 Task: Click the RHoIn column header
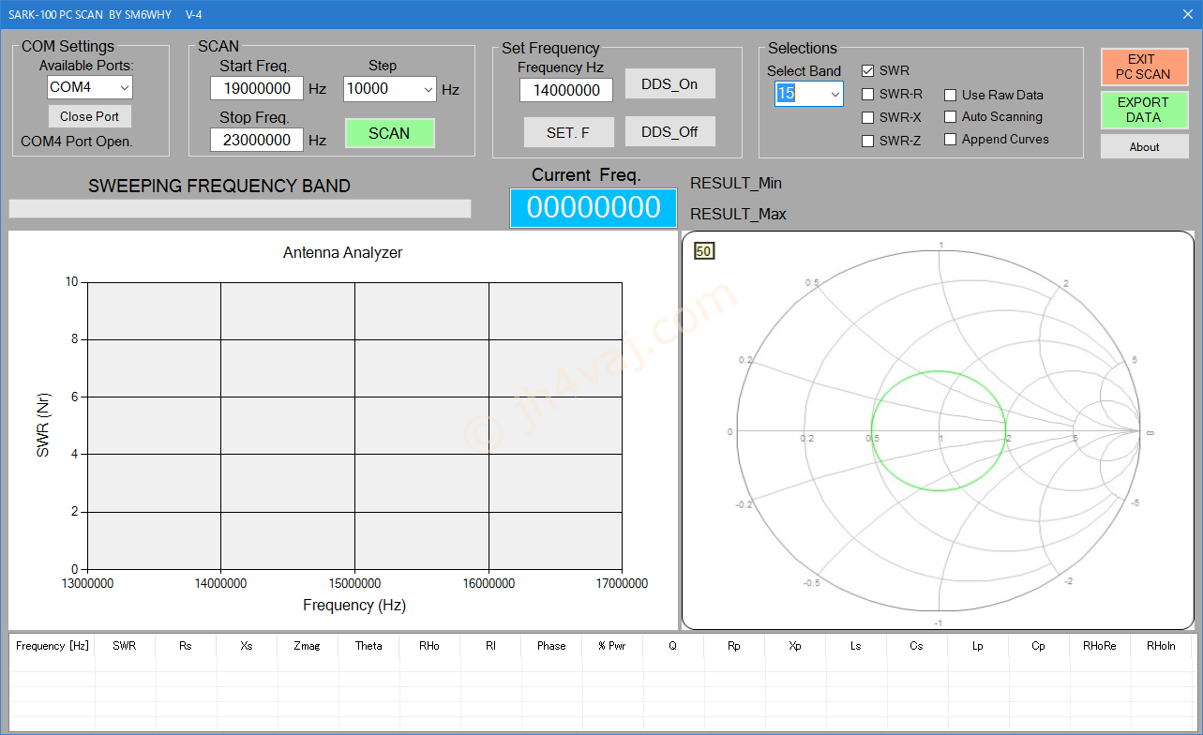tap(1161, 645)
